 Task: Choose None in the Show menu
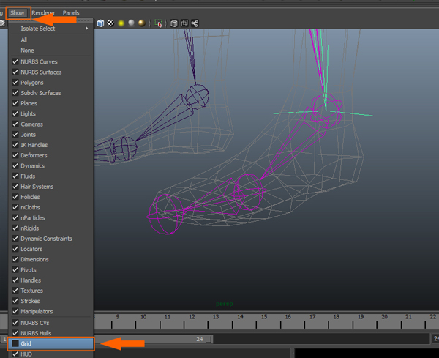(x=50, y=51)
